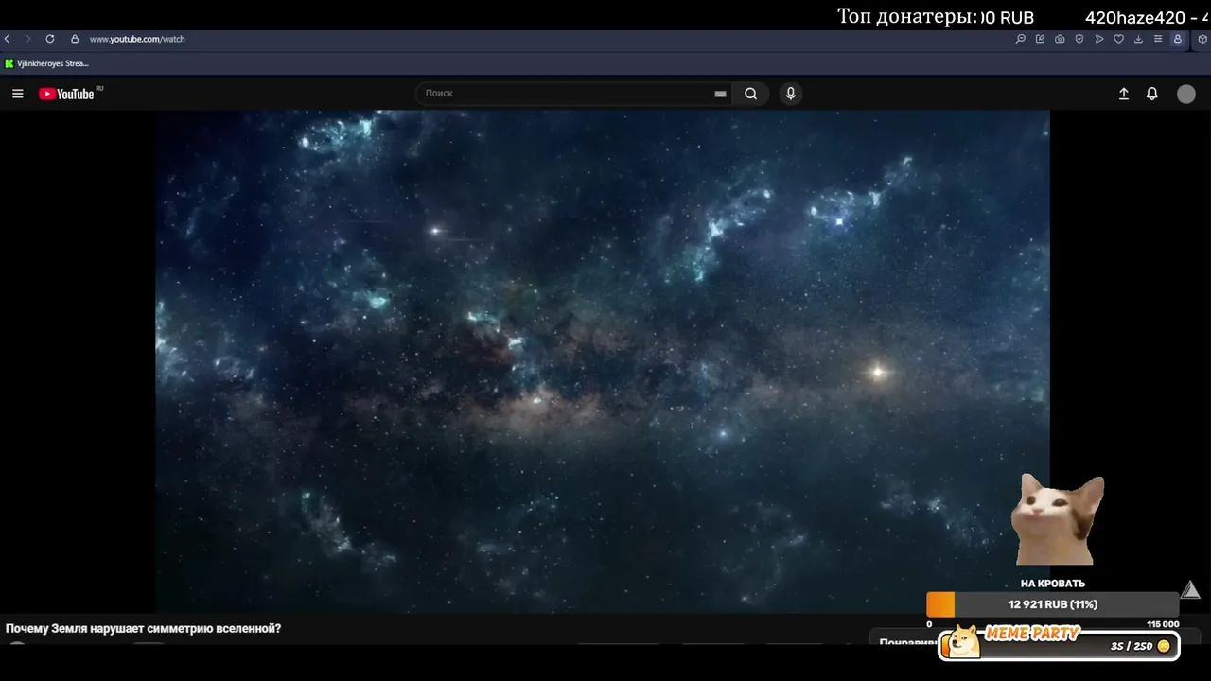
Task: Open the YouTube hamburger guide menu
Action: pyautogui.click(x=18, y=94)
